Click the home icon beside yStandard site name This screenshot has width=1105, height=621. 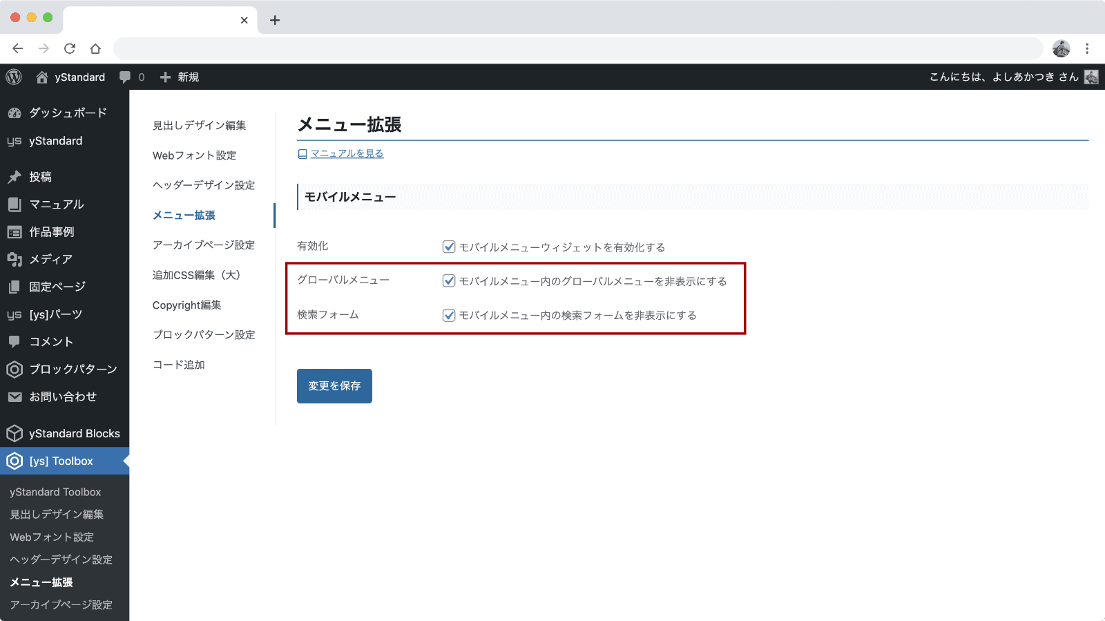click(x=42, y=77)
